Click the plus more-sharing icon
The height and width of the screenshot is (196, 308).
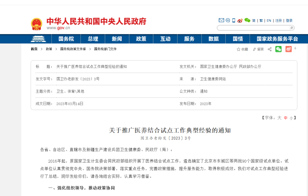pos(295,48)
